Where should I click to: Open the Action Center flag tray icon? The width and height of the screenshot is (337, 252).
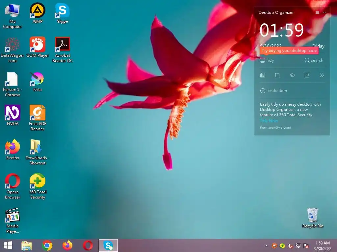click(306, 246)
